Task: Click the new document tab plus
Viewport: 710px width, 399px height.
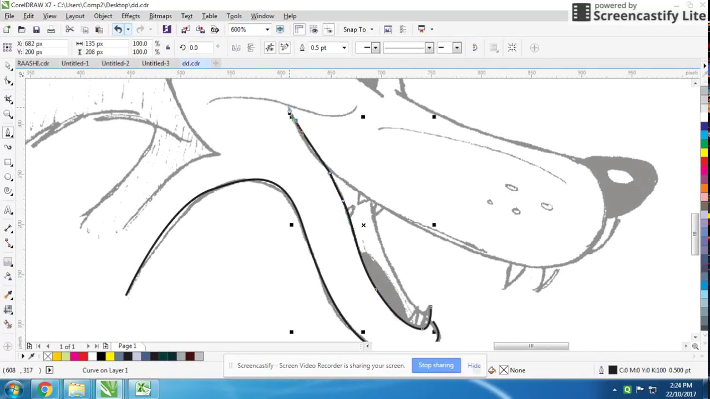Action: click(216, 63)
